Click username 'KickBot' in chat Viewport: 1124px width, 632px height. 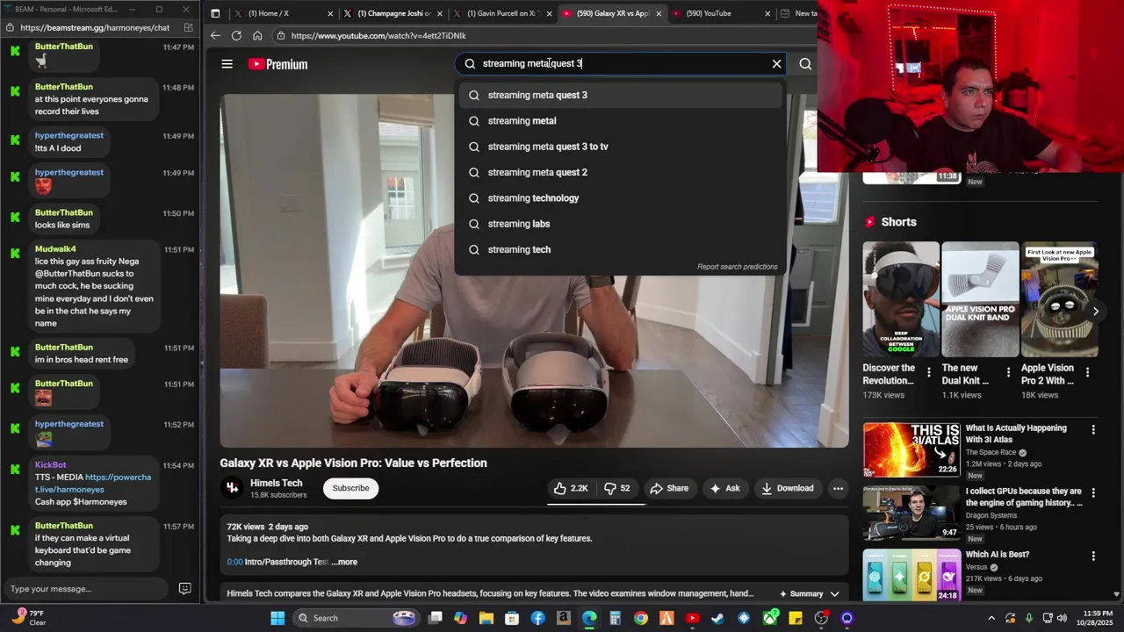[x=50, y=465]
